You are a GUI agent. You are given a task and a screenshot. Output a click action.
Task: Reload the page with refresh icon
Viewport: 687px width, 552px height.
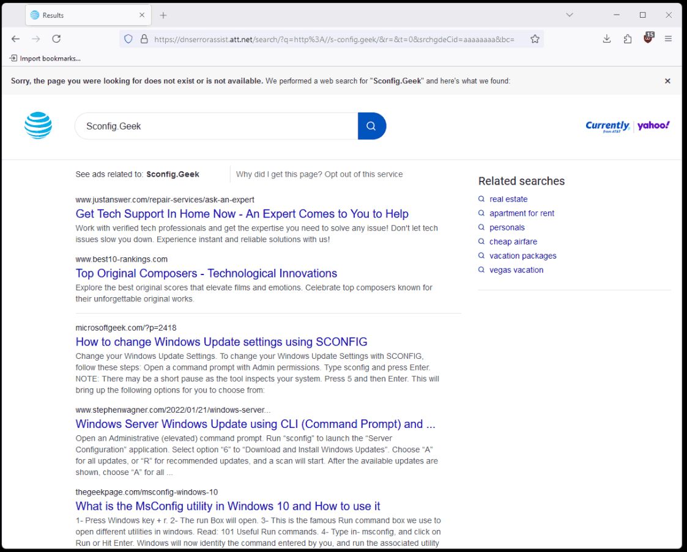click(x=56, y=39)
